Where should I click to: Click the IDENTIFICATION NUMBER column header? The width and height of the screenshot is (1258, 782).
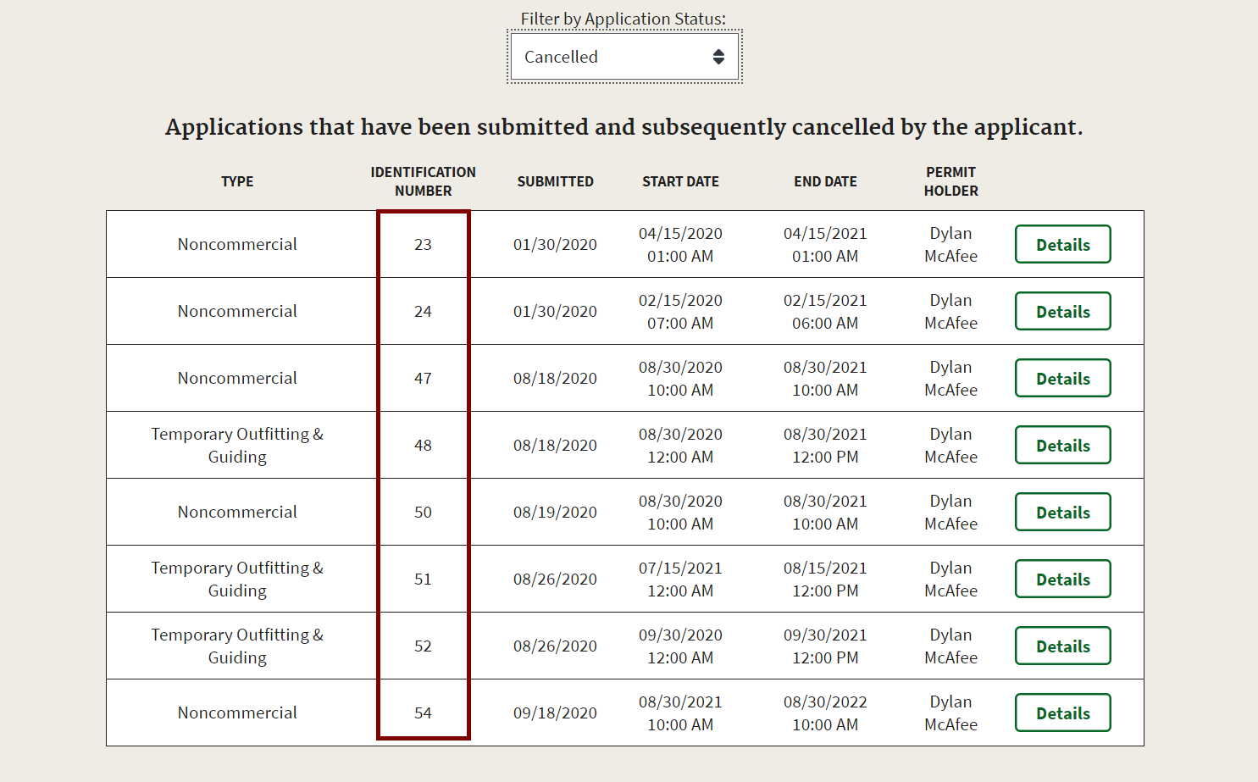point(423,181)
